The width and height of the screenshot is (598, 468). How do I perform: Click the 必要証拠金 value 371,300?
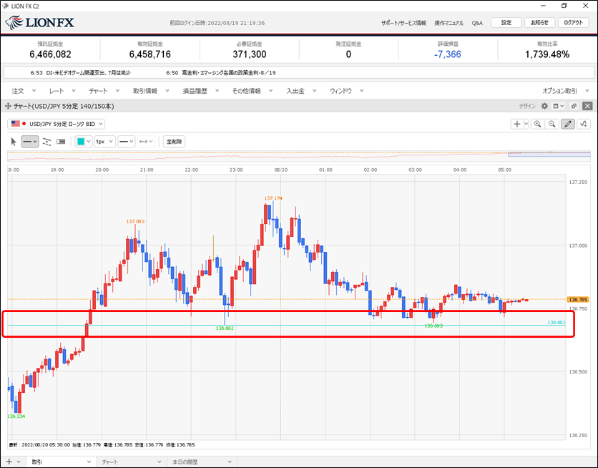point(250,54)
